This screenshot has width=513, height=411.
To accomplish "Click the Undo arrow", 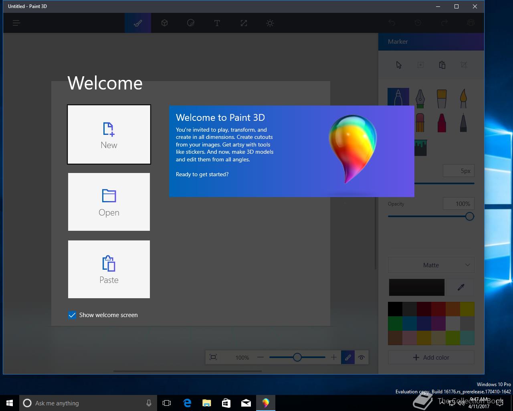I will pyautogui.click(x=392, y=23).
